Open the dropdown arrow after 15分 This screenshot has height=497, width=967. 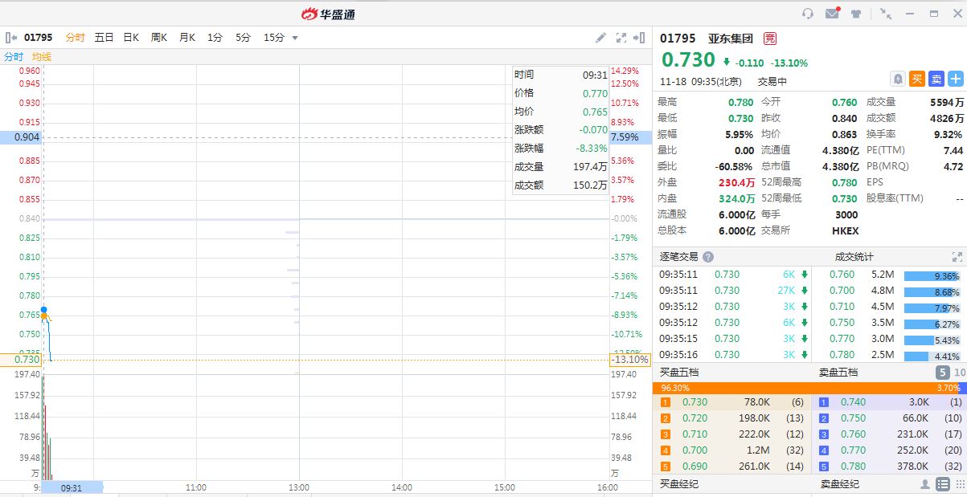coord(295,38)
